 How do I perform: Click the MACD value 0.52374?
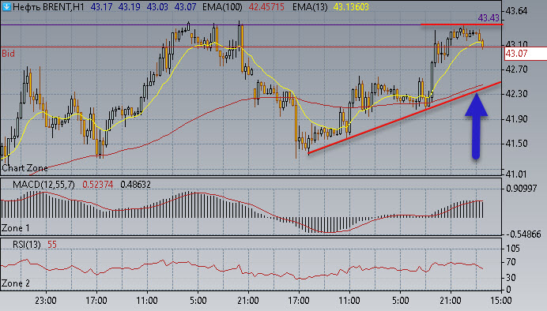[98, 185]
